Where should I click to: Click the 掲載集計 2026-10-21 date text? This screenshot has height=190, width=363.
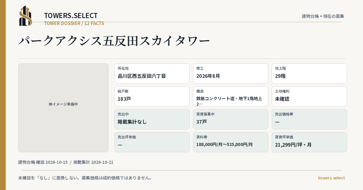[x=93, y=162]
